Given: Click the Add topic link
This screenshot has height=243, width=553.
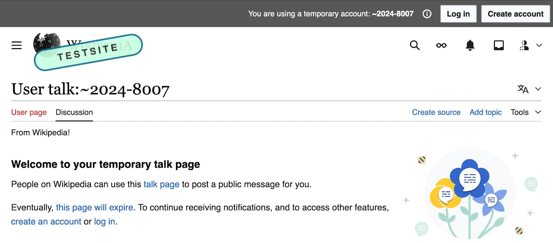Looking at the screenshot, I should 486,112.
